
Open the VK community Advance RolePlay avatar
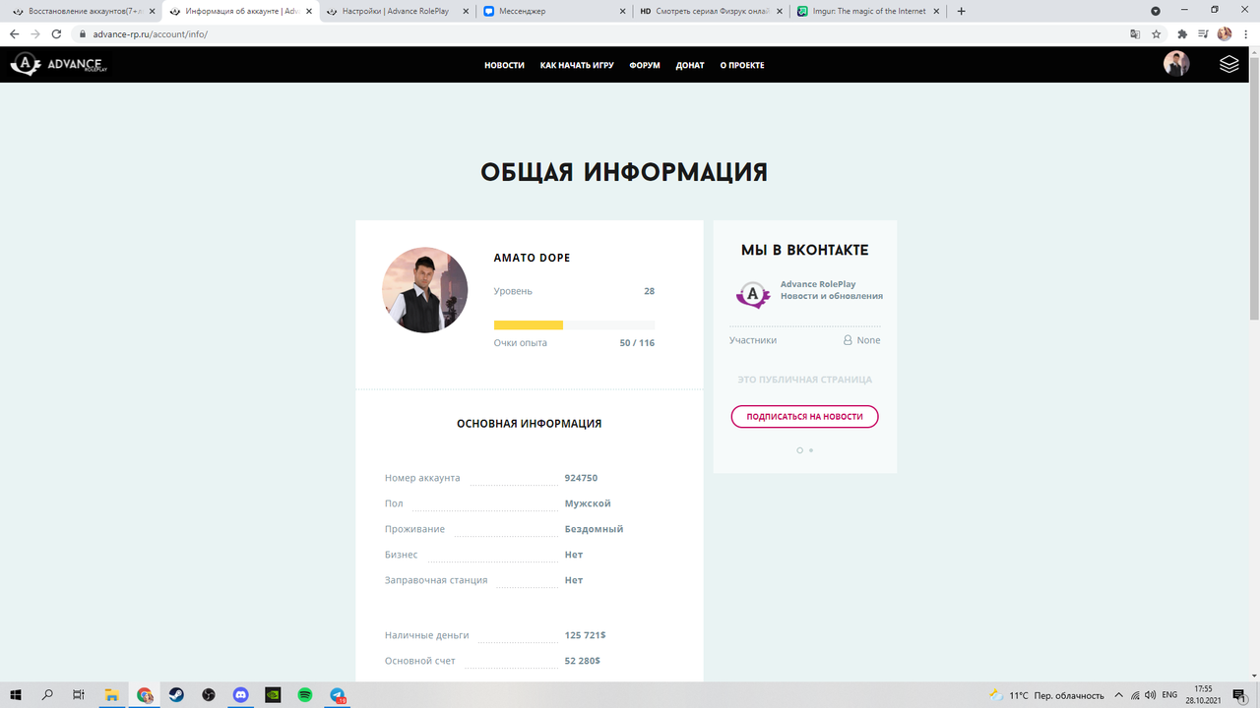click(752, 294)
